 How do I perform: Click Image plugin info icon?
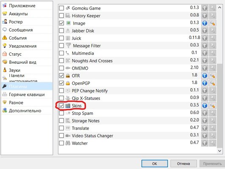(x=205, y=23)
